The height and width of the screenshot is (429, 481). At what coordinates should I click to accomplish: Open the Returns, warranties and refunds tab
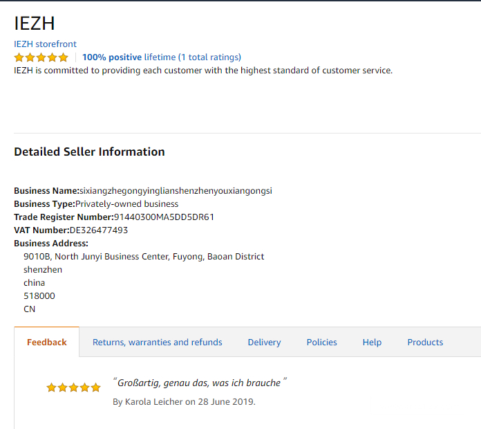(158, 342)
